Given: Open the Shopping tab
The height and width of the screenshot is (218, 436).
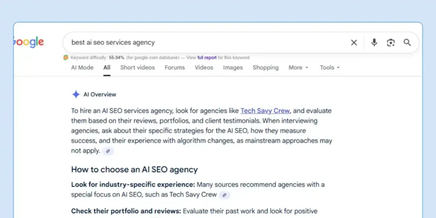Looking at the screenshot, I should [265, 67].
